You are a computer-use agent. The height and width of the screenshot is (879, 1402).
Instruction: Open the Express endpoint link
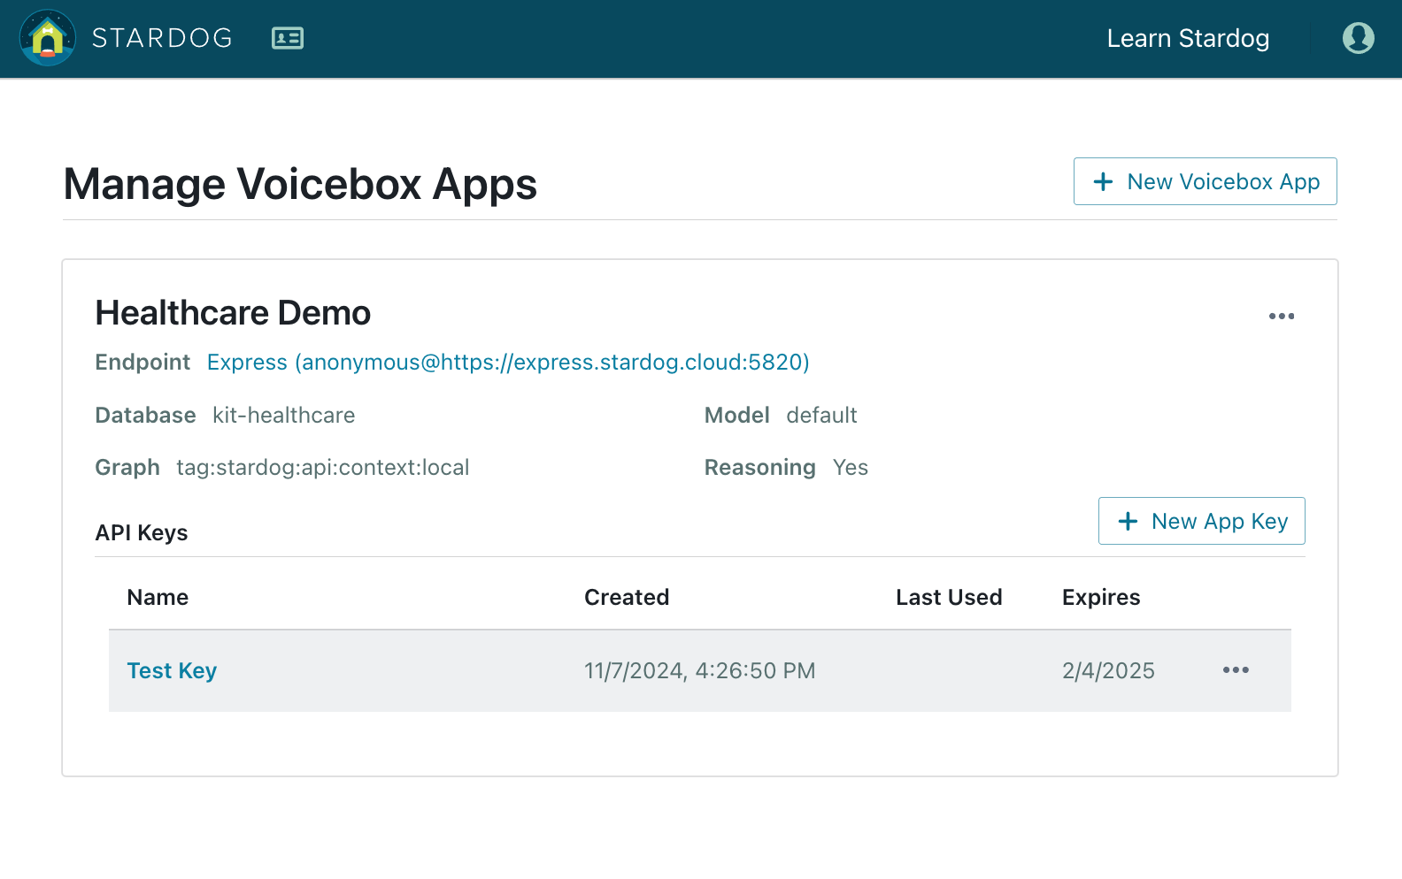[508, 363]
